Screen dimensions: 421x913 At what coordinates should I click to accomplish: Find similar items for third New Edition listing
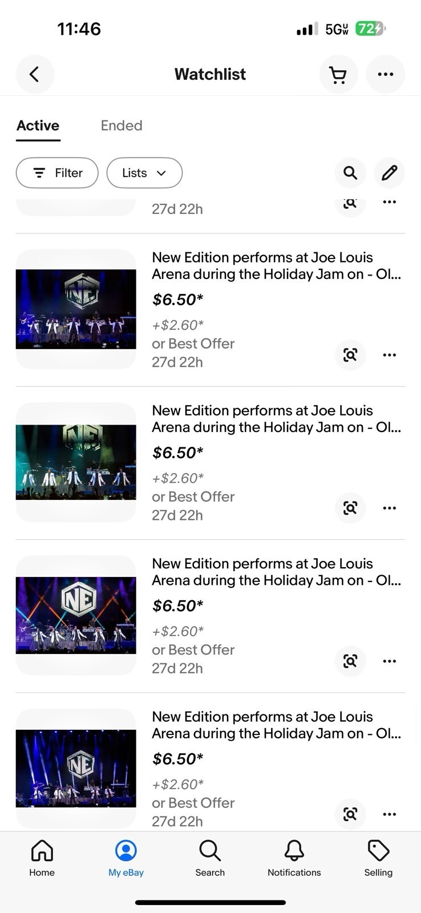click(x=350, y=661)
